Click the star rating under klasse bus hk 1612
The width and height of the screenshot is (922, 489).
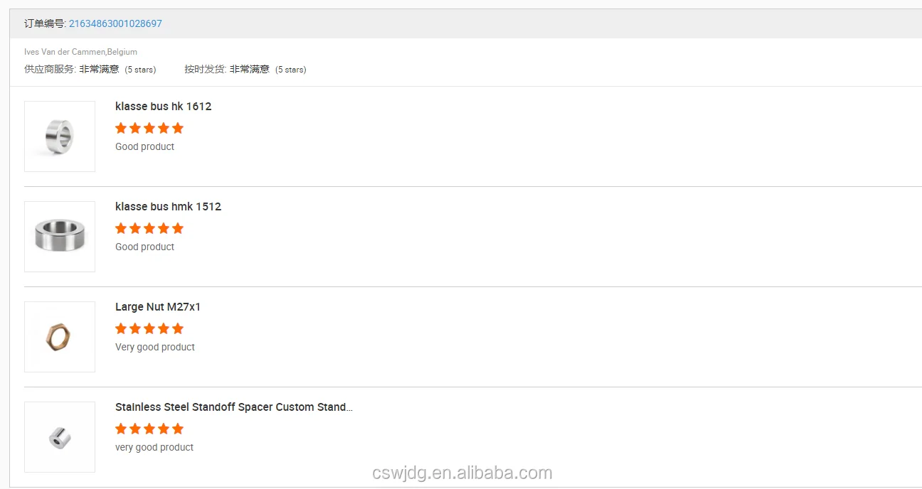(149, 128)
